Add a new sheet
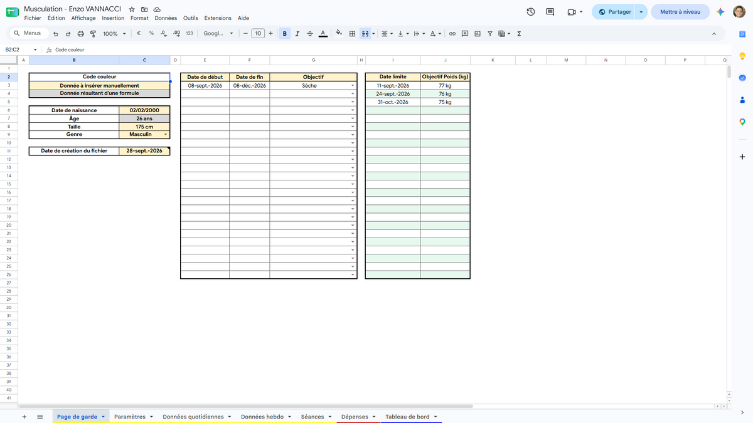The height and width of the screenshot is (423, 753). tap(24, 417)
